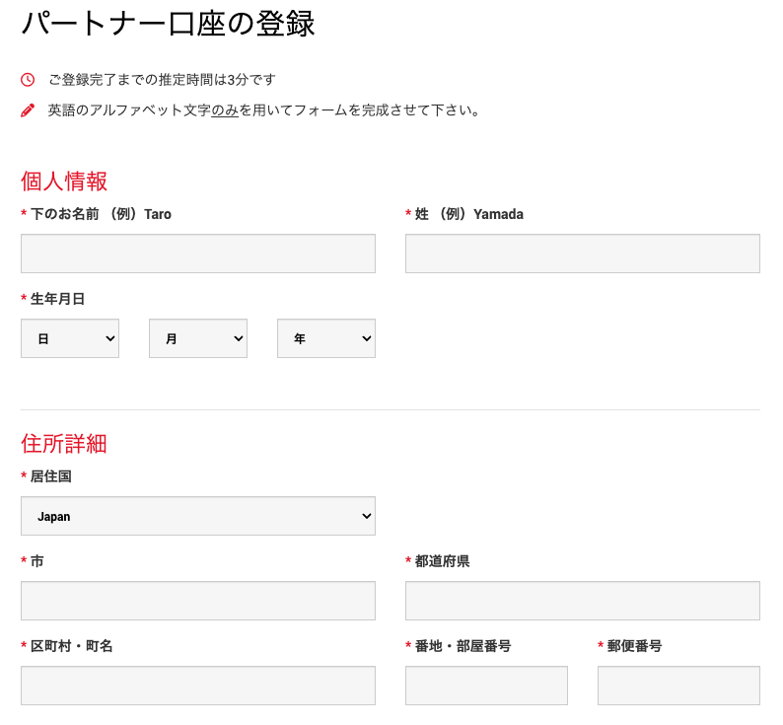The width and height of the screenshot is (783, 725).
Task: Click the 姓 last name input field
Action: (x=582, y=254)
